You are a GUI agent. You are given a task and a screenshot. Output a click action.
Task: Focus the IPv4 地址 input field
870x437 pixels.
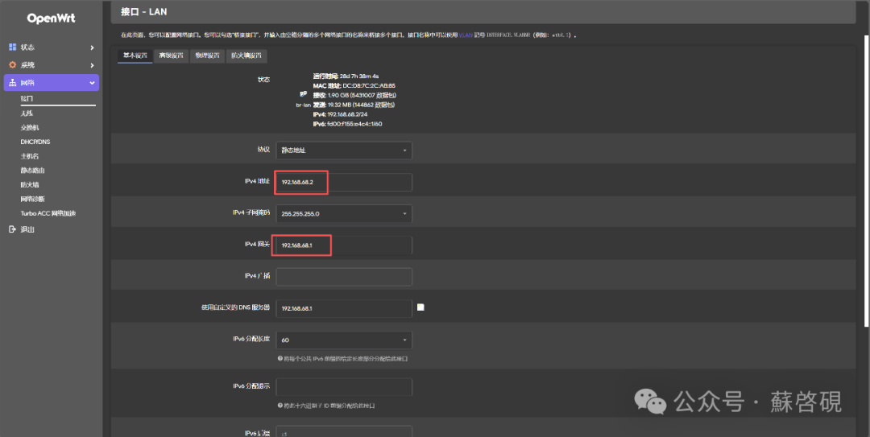coord(344,182)
